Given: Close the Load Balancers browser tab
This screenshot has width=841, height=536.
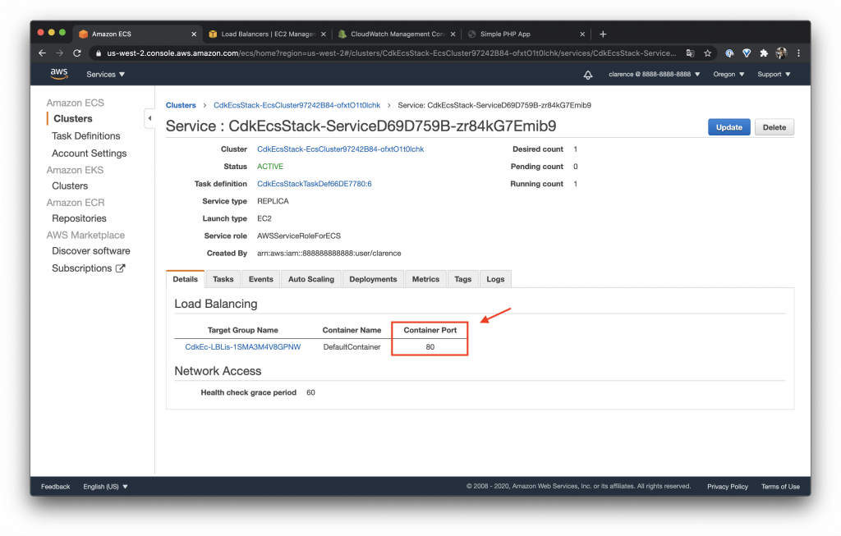Looking at the screenshot, I should pyautogui.click(x=324, y=34).
